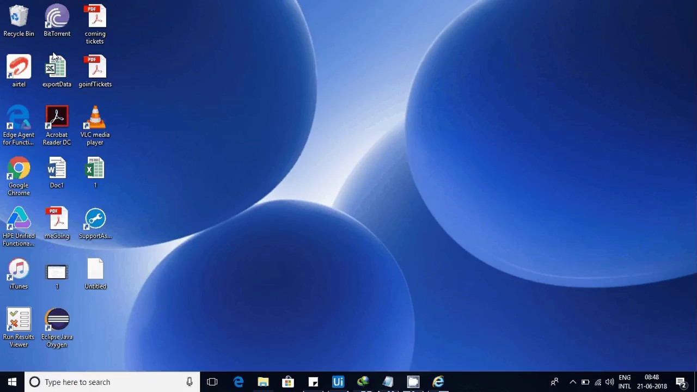
Task: Open Wi-Fi network tray icon
Action: click(598, 382)
